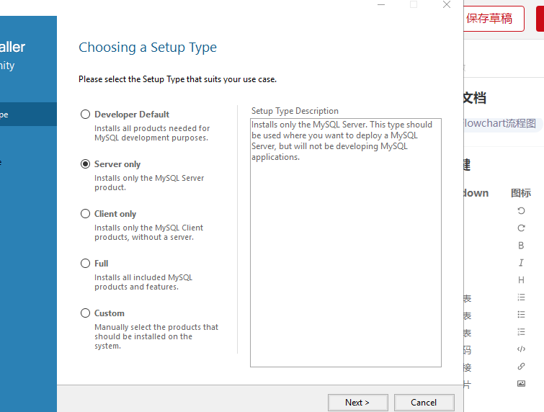Click the heading H icon
544x412 pixels.
click(521, 280)
